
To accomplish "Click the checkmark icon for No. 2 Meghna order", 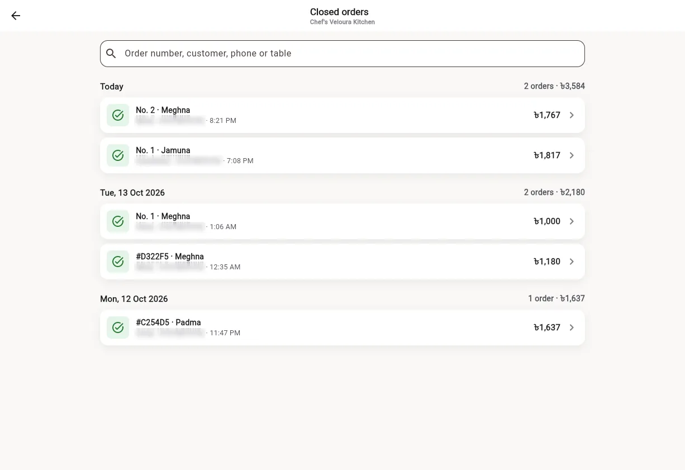I will pyautogui.click(x=118, y=115).
